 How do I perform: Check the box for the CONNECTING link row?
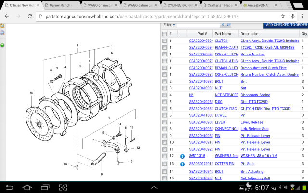click(164, 129)
